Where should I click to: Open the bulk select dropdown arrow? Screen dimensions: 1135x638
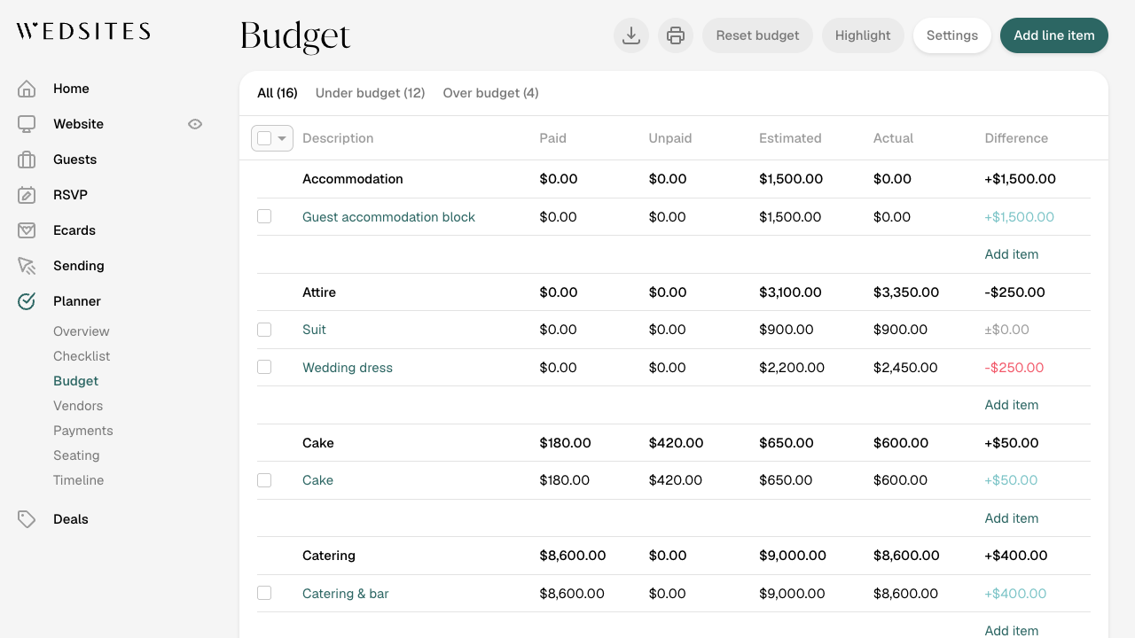pos(283,138)
